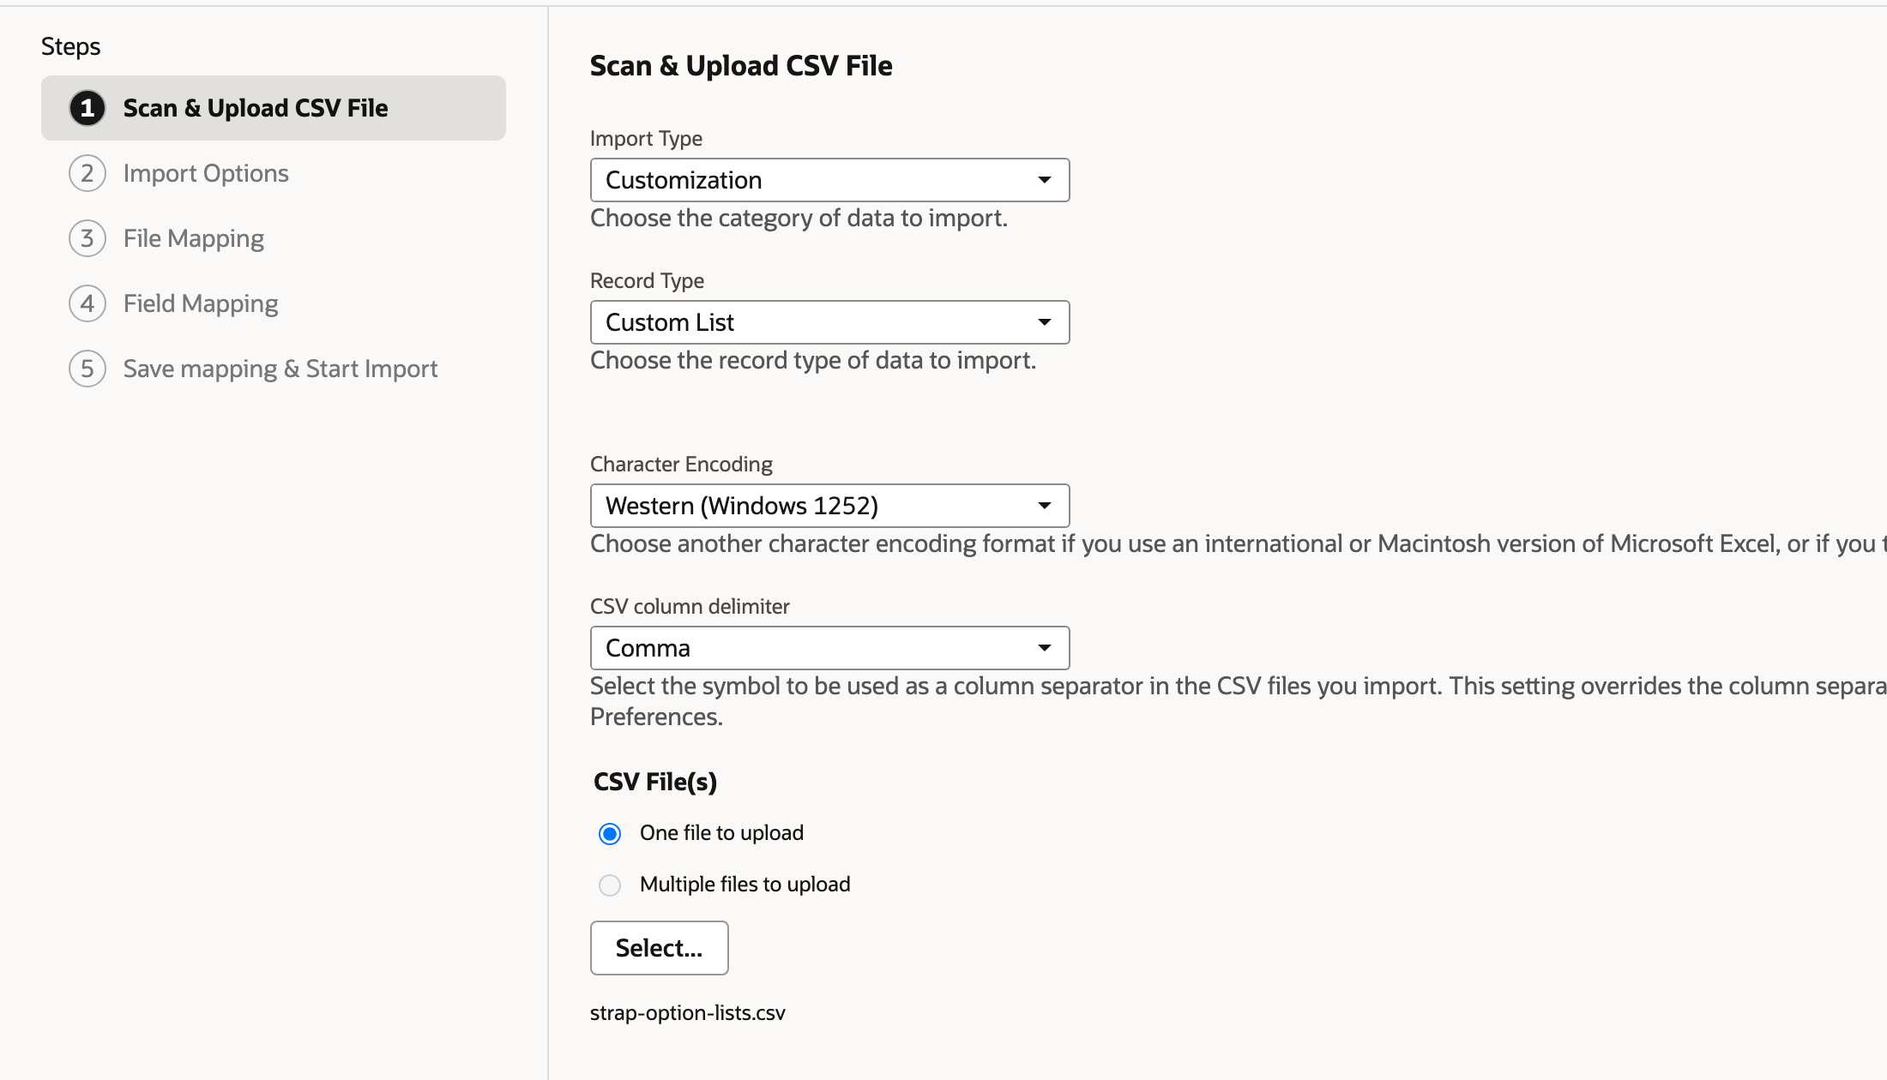Viewport: 1887px width, 1080px height.
Task: Click 'Choose the record type of data to import.' text
Action: point(813,360)
